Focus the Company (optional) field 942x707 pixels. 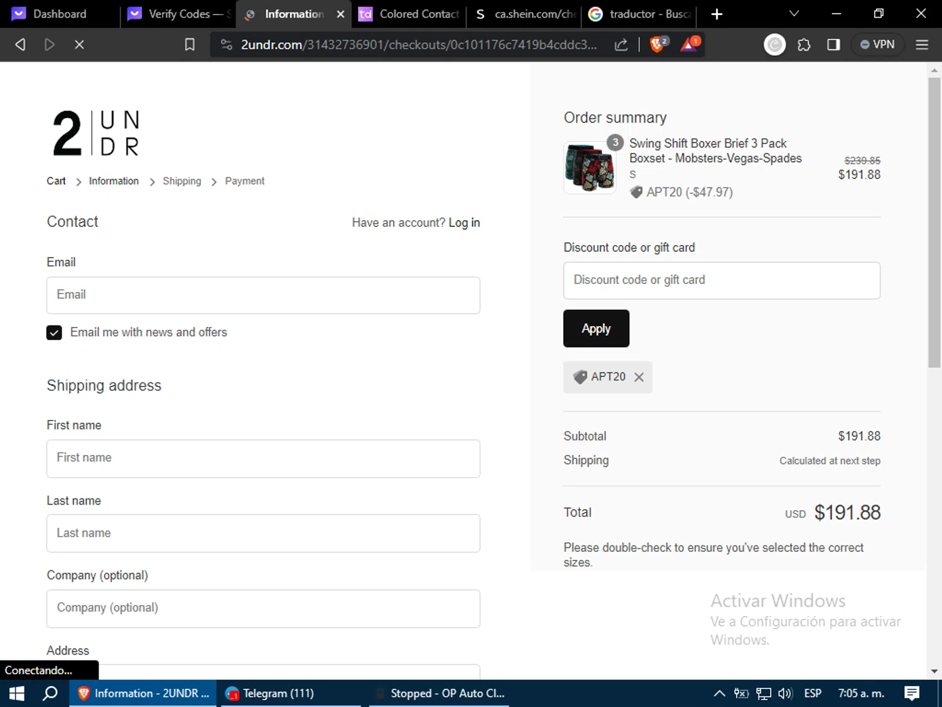263,608
